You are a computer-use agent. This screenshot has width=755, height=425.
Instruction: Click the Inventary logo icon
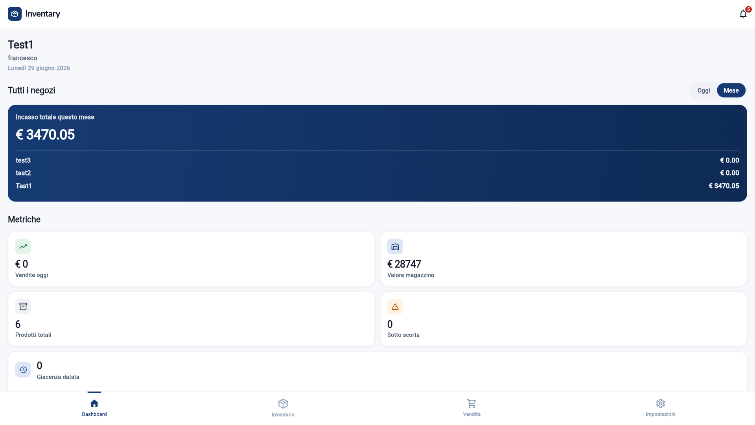pyautogui.click(x=15, y=14)
